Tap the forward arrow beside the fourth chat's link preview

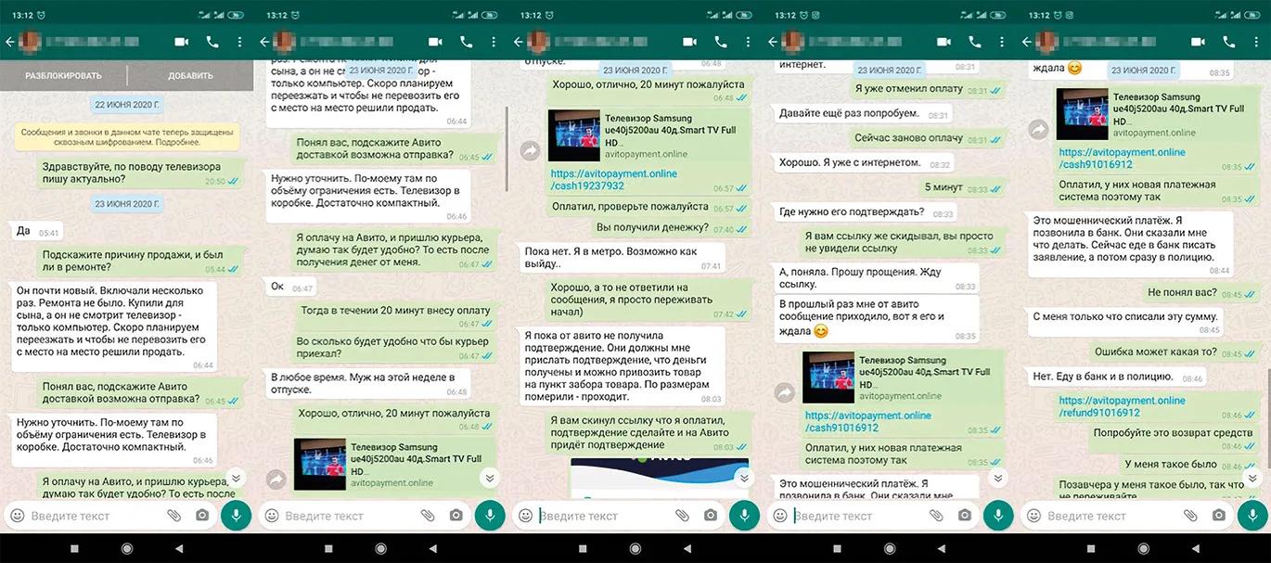784,393
